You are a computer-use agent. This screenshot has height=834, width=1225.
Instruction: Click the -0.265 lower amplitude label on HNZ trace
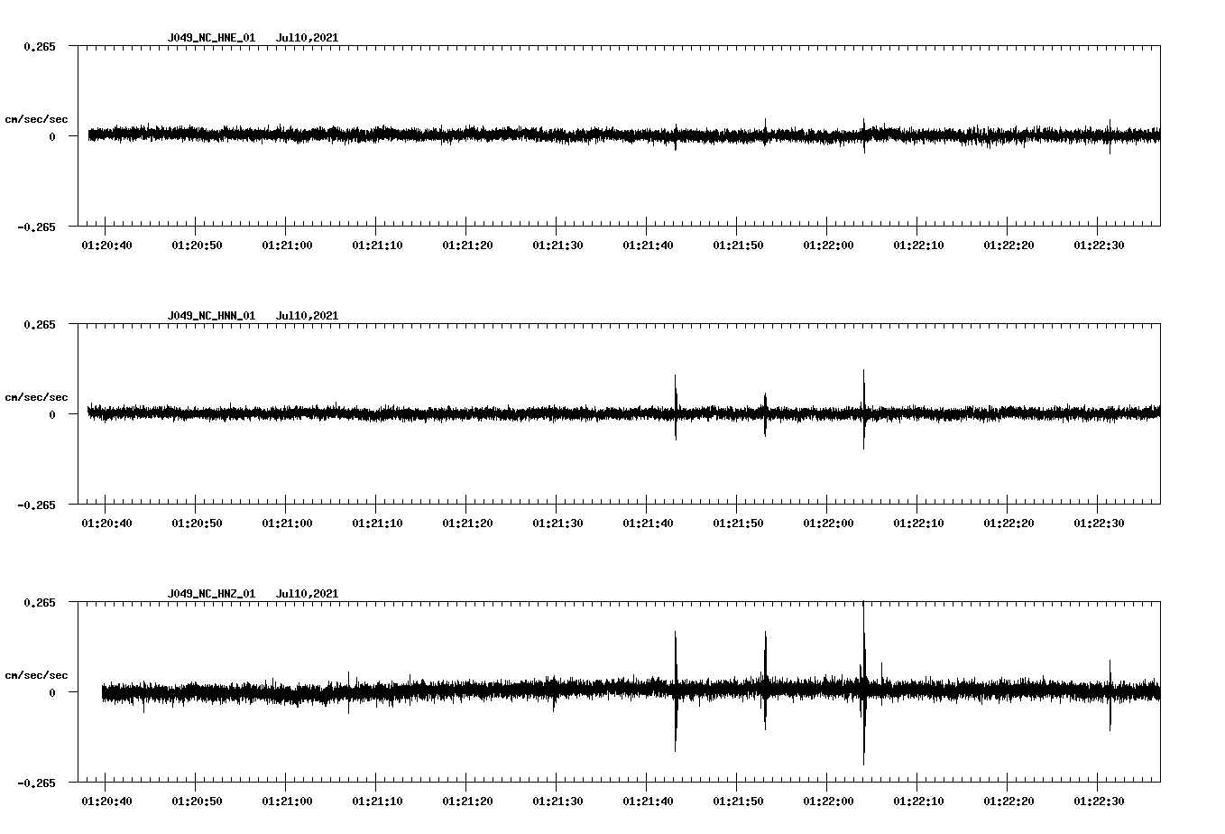[x=36, y=783]
